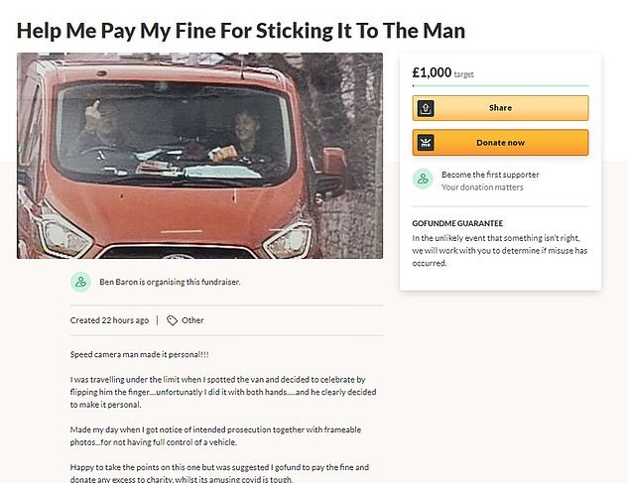Click the £1,000 target amount
This screenshot has width=628, height=483.
tap(432, 72)
